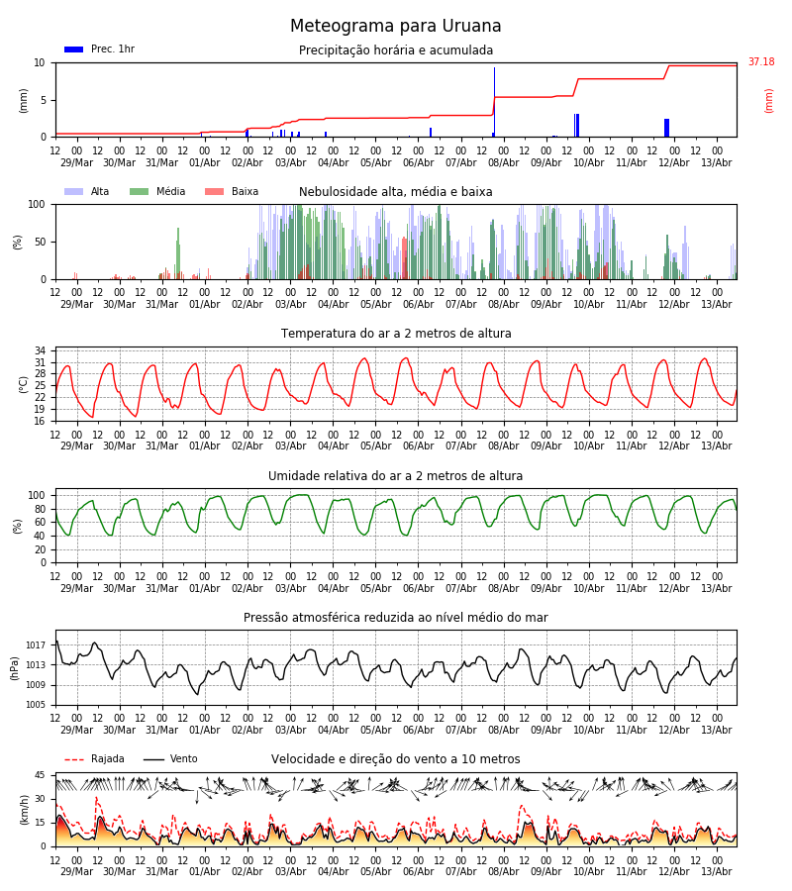Click the 13/Abr date label under precipitation chart
The height and width of the screenshot is (891, 792).
coord(717,162)
